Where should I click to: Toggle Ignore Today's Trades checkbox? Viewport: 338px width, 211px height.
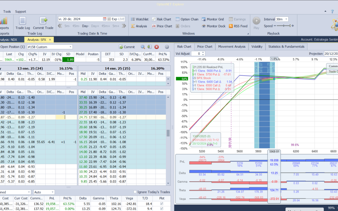[x=135, y=192]
